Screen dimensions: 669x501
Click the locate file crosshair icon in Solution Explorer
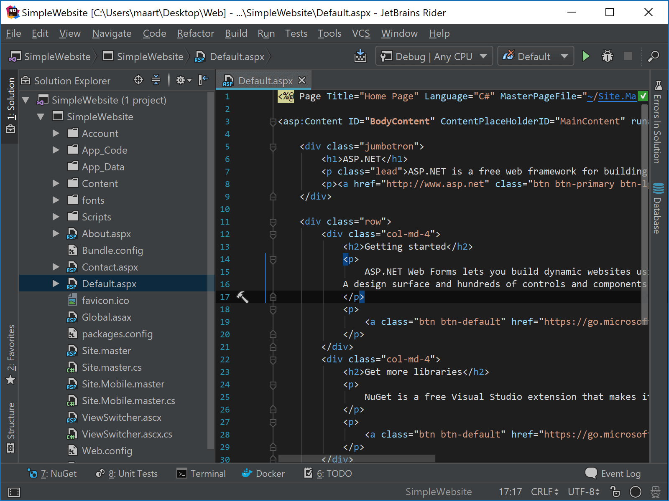point(138,80)
